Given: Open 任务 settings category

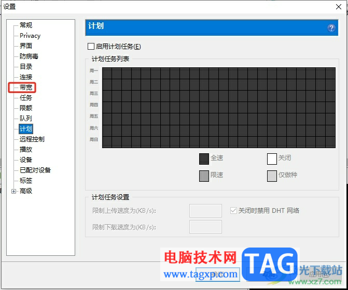Looking at the screenshot, I should pos(26,97).
